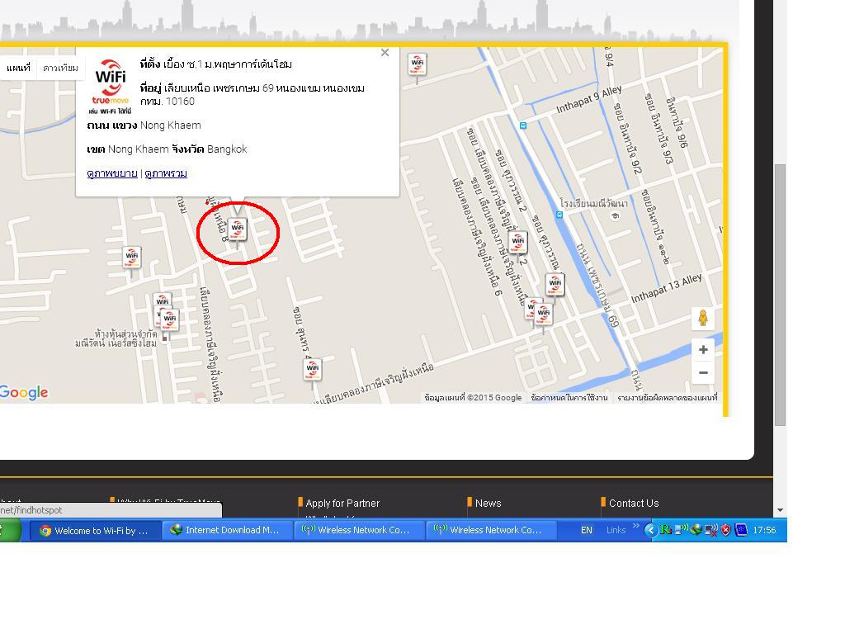Image resolution: width=845 pixels, height=634 pixels.
Task: Switch to แผนที่ map view tab
Action: click(x=18, y=68)
